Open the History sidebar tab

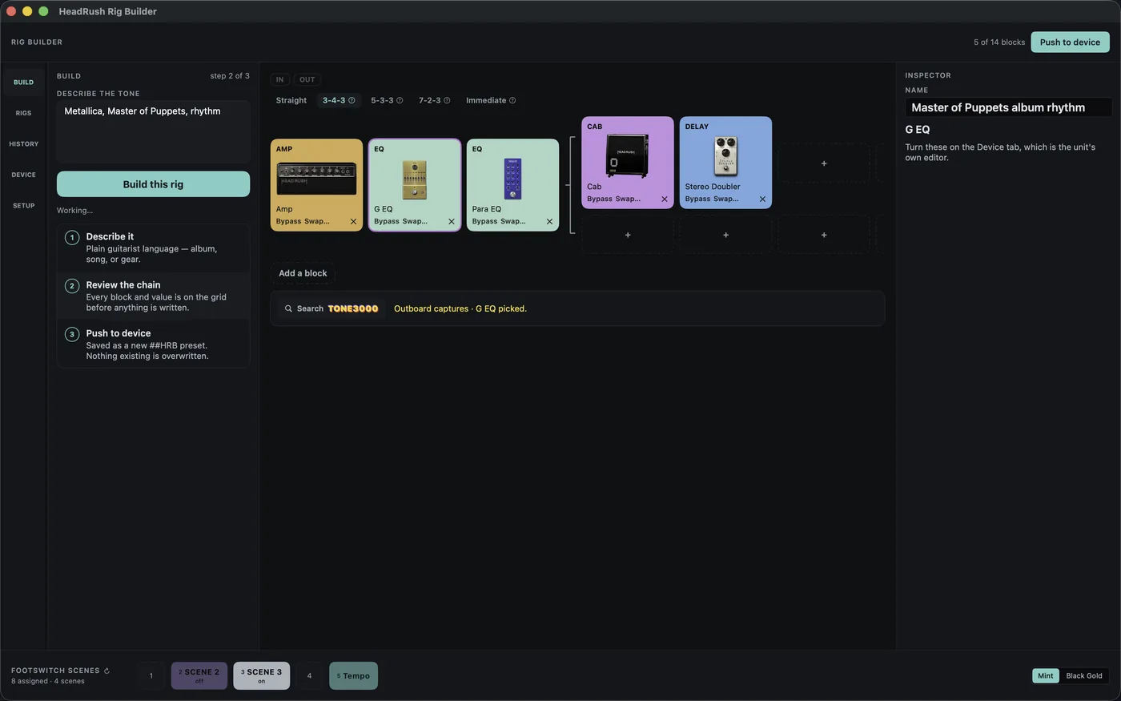tap(24, 144)
